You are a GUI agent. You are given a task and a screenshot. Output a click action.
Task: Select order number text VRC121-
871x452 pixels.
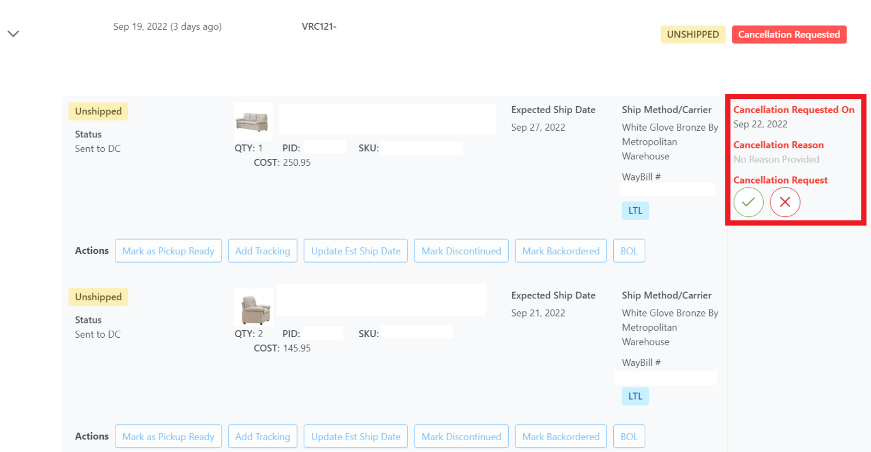pyautogui.click(x=319, y=26)
